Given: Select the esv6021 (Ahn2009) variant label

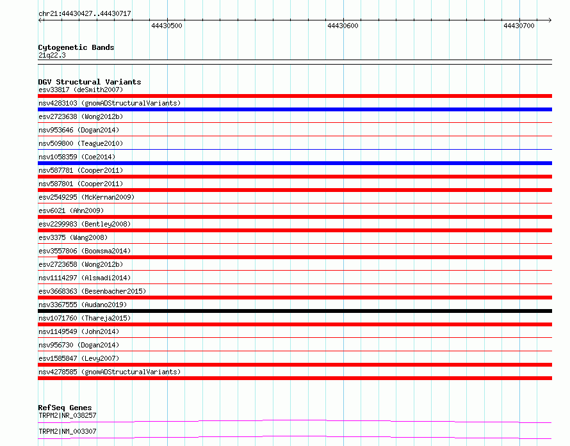Looking at the screenshot, I should point(71,211).
